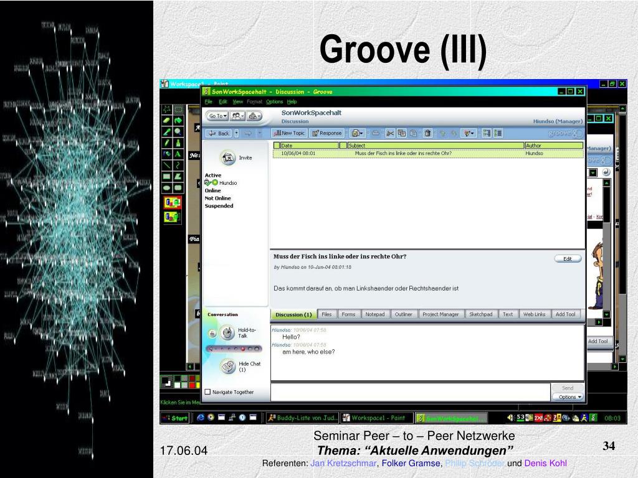Screen dimensions: 638x478
Task: Choose the opaque selection mode in Paint
Action: pyautogui.click(x=173, y=202)
